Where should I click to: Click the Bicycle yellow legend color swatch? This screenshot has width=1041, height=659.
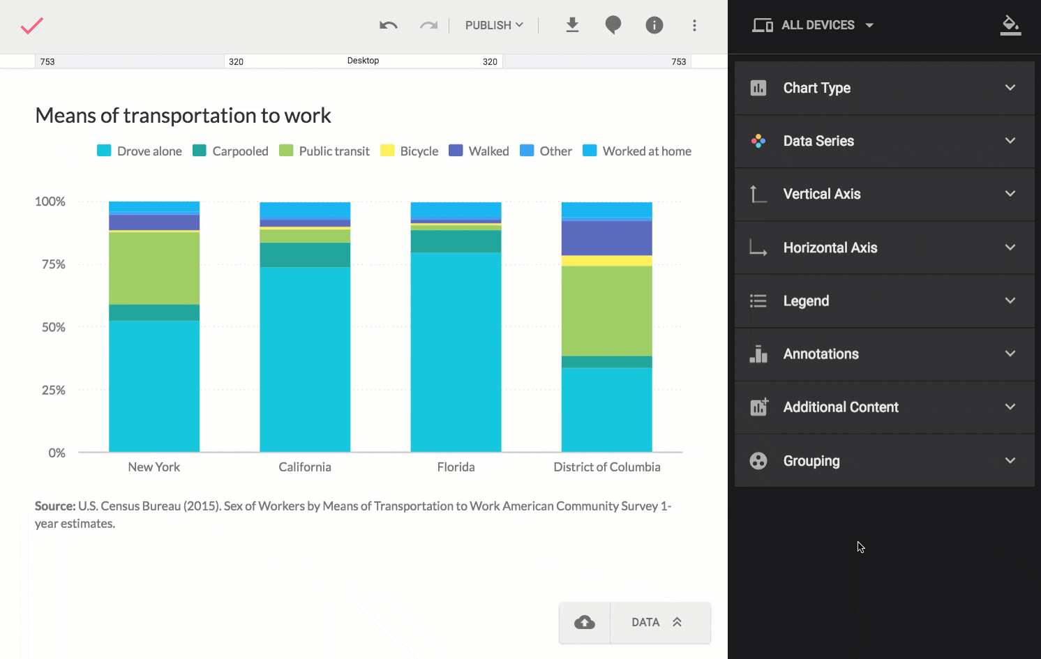tap(387, 151)
